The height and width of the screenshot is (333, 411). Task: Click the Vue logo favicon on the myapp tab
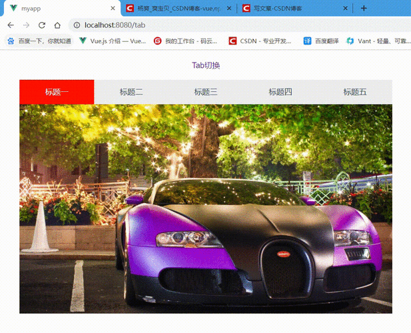click(13, 8)
